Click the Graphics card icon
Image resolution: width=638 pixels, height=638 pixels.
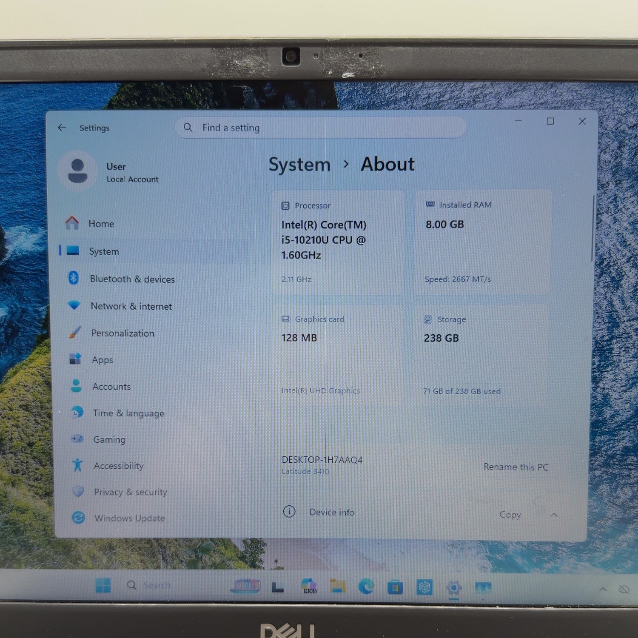(x=286, y=319)
